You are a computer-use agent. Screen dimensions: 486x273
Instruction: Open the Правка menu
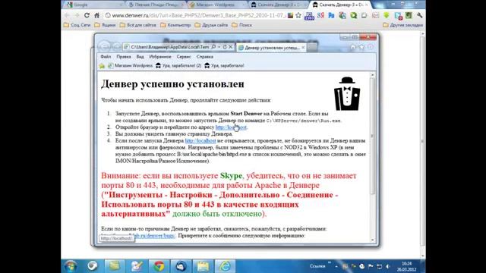click(x=123, y=57)
